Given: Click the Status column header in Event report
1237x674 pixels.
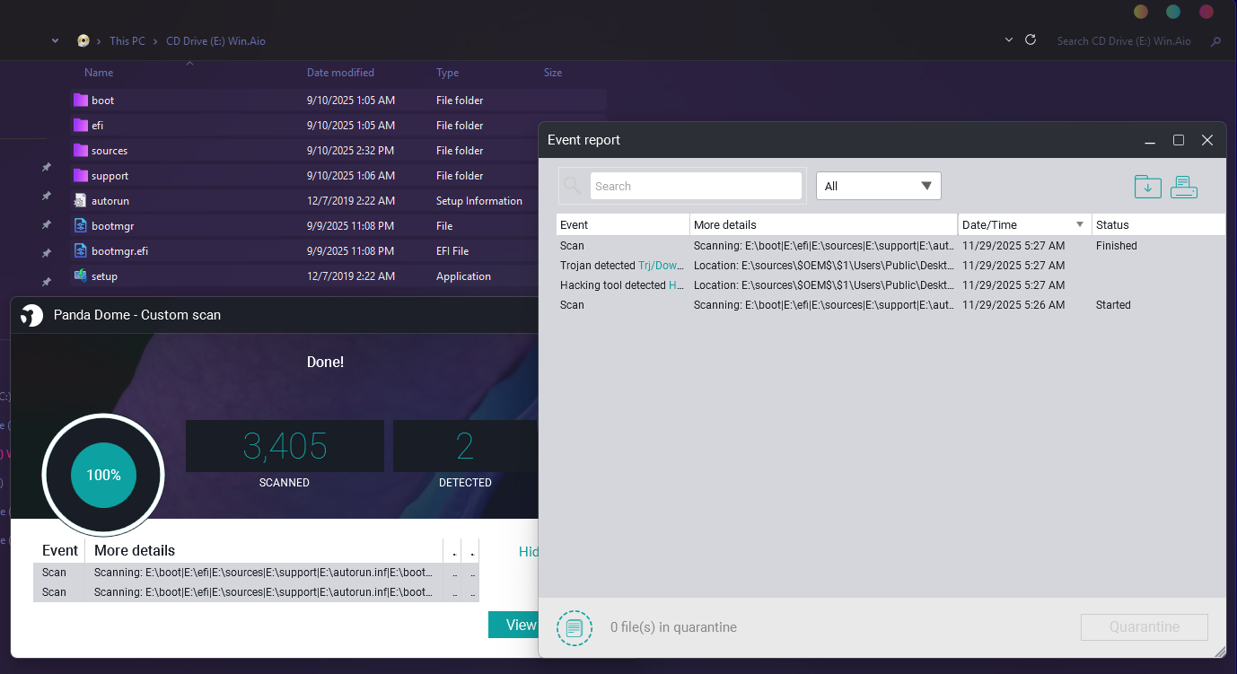Looking at the screenshot, I should pos(1158,224).
